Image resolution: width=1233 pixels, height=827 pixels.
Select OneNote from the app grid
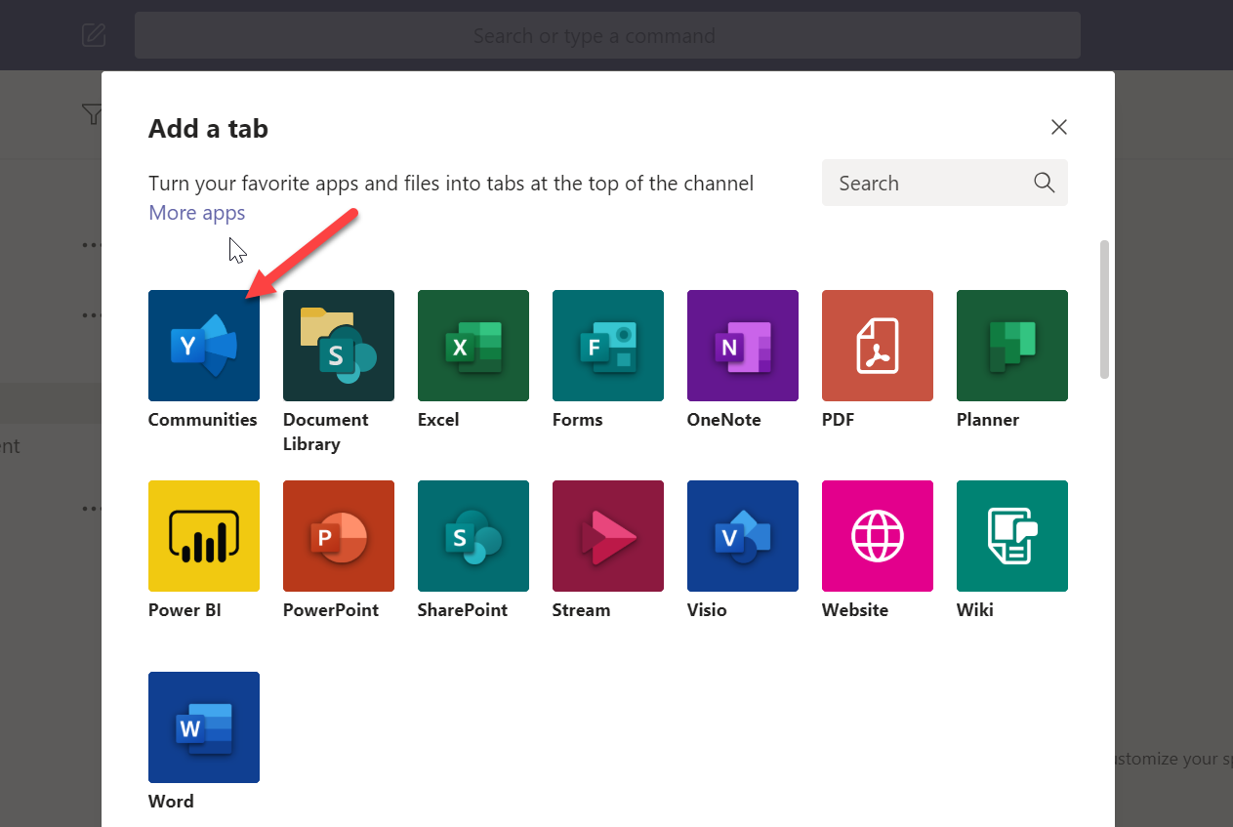[x=742, y=346]
